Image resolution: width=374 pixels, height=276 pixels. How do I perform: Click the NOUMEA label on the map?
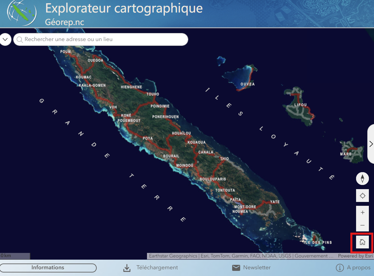[x=240, y=212]
